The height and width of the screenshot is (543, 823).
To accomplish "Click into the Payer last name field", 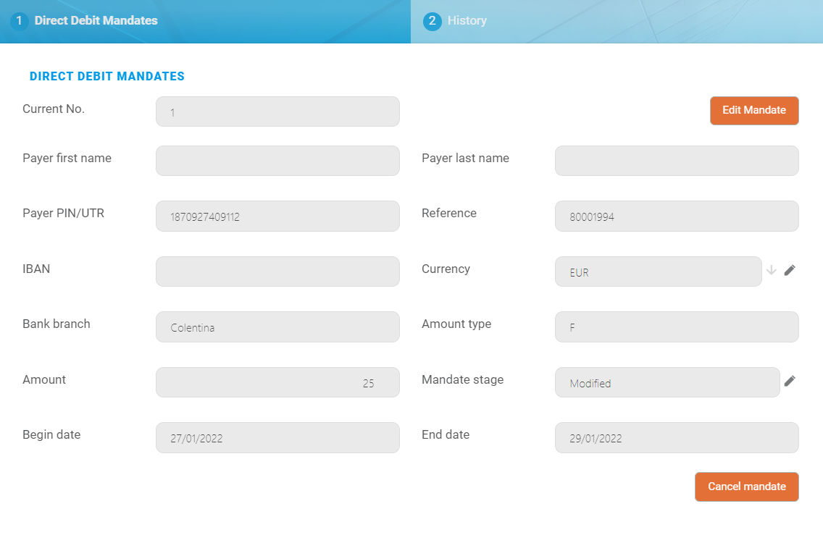I will pyautogui.click(x=677, y=161).
